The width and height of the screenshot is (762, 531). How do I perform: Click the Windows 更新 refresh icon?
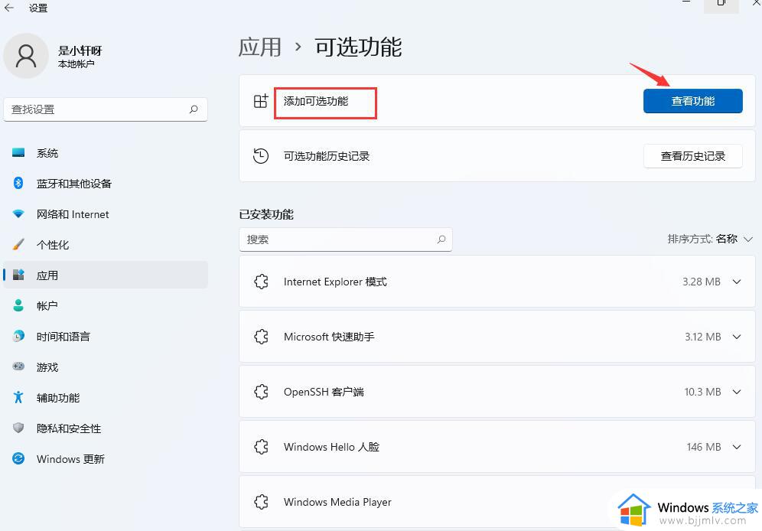click(x=18, y=458)
